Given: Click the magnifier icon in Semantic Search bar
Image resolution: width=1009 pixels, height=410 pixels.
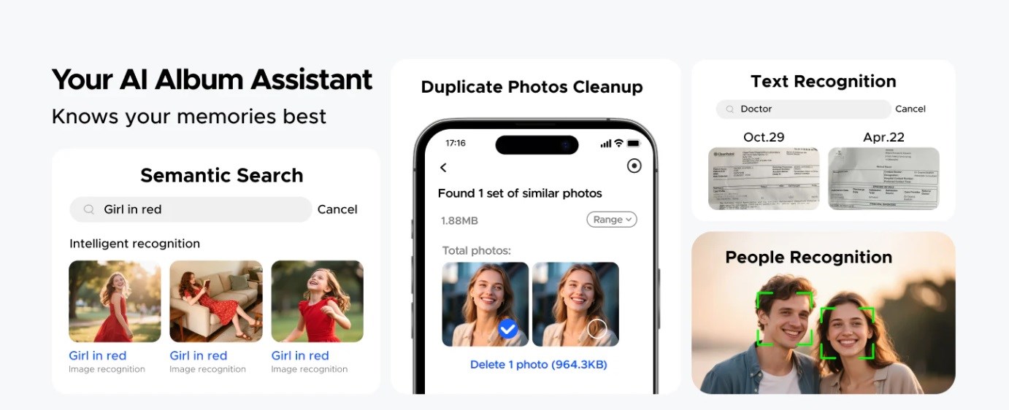Looking at the screenshot, I should tap(89, 209).
